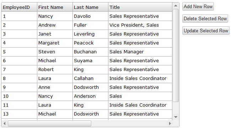Viewport: 231px width, 129px height.
Task: Click the vertical scrollbar thumb
Action: [176, 55]
